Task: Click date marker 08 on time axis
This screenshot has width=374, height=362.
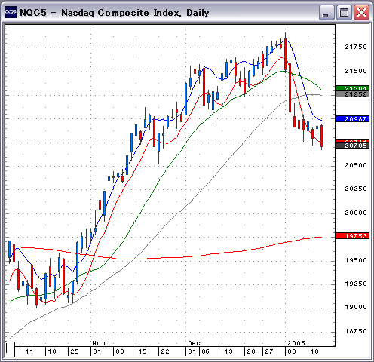Action: coord(120,351)
